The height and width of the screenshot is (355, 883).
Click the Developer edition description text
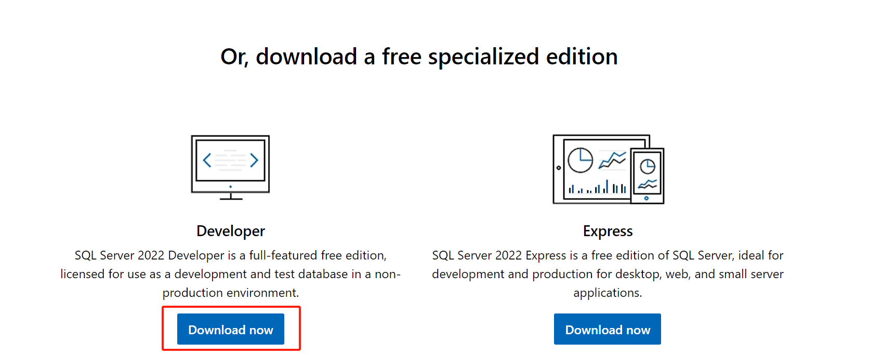click(230, 274)
